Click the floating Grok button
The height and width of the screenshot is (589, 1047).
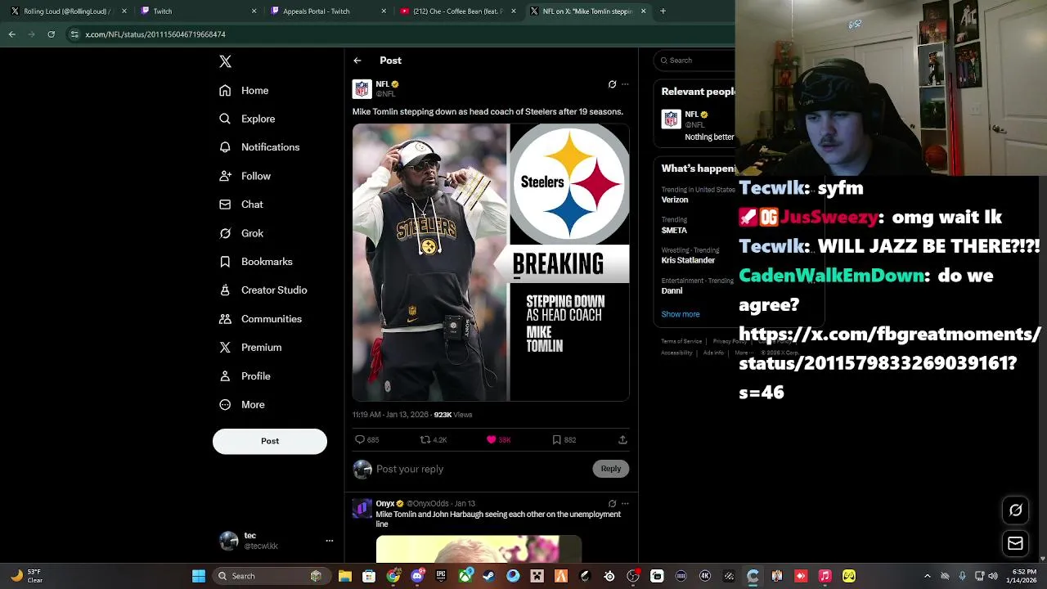tap(1015, 510)
